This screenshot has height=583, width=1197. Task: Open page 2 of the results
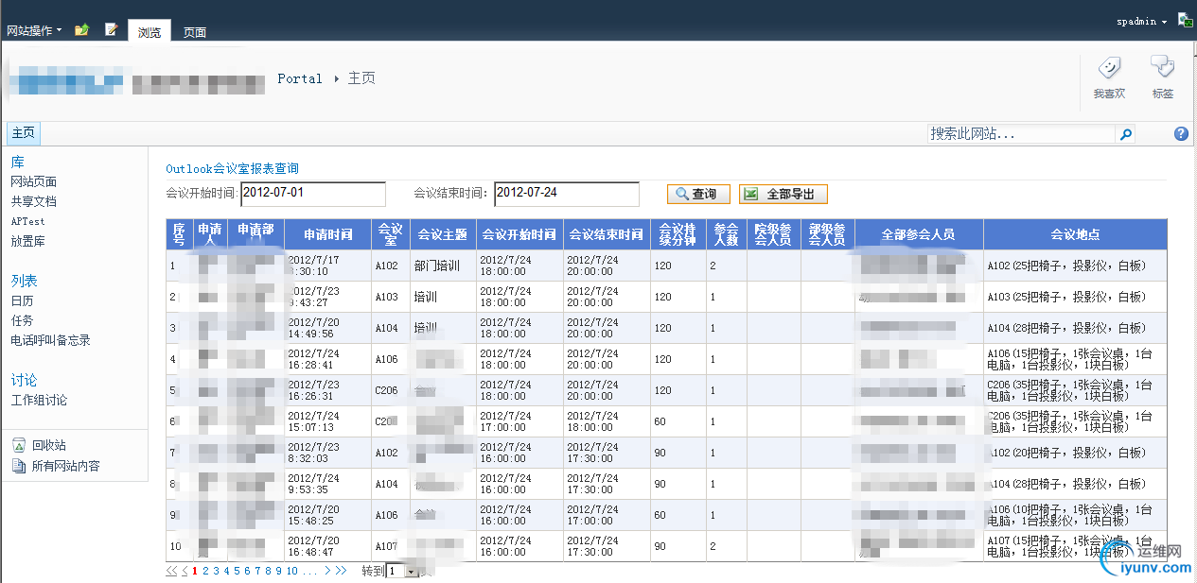205,571
